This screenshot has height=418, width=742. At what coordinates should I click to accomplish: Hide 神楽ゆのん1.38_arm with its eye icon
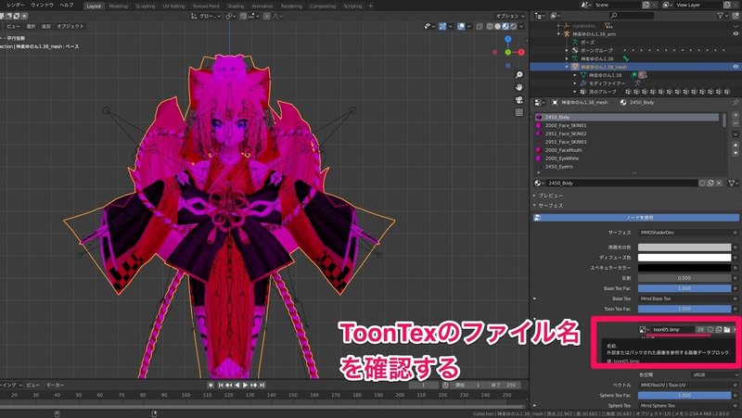[x=736, y=33]
